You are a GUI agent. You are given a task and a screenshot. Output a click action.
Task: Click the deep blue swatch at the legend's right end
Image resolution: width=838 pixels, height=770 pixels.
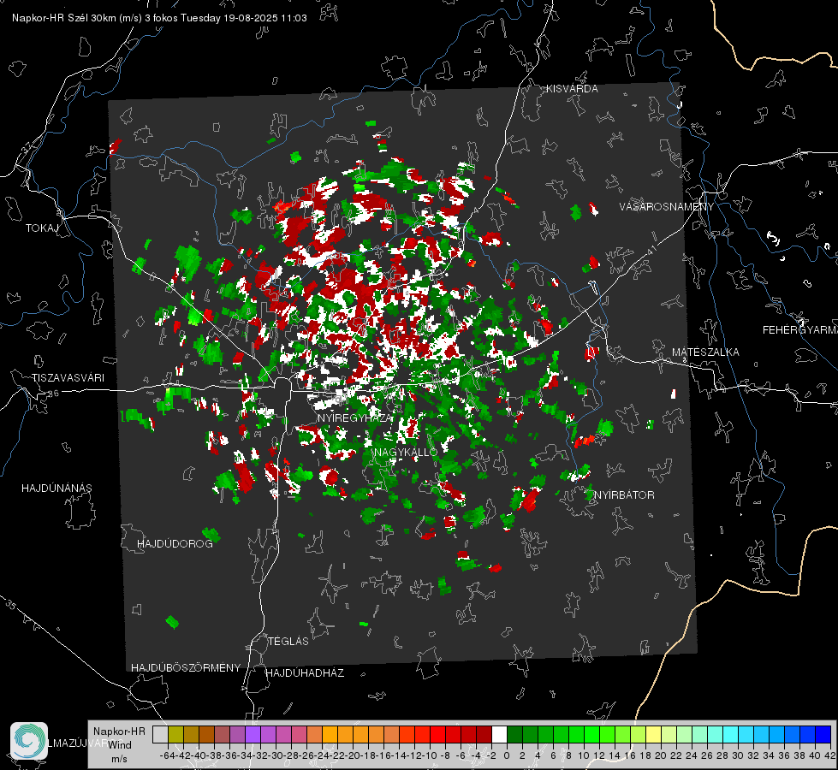coord(823,734)
